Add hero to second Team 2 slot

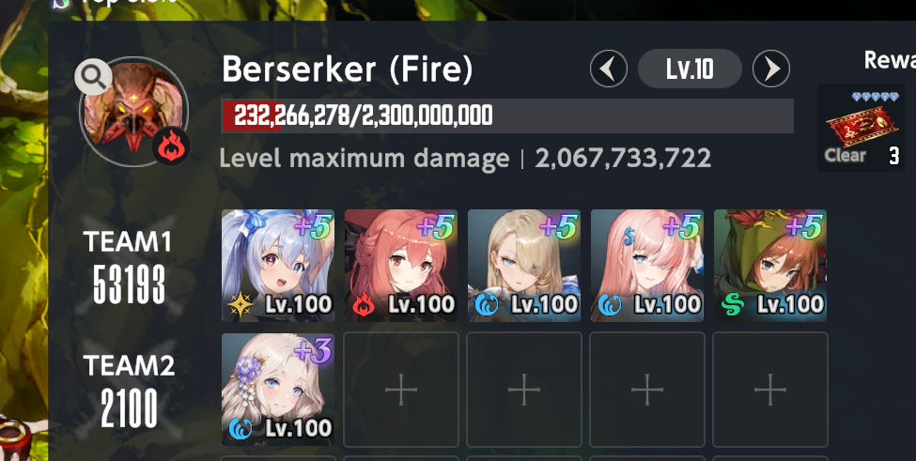(x=401, y=390)
